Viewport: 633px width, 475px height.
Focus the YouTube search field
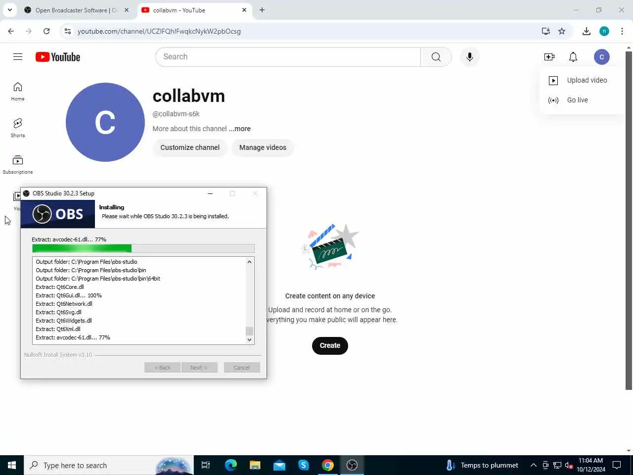(x=288, y=57)
